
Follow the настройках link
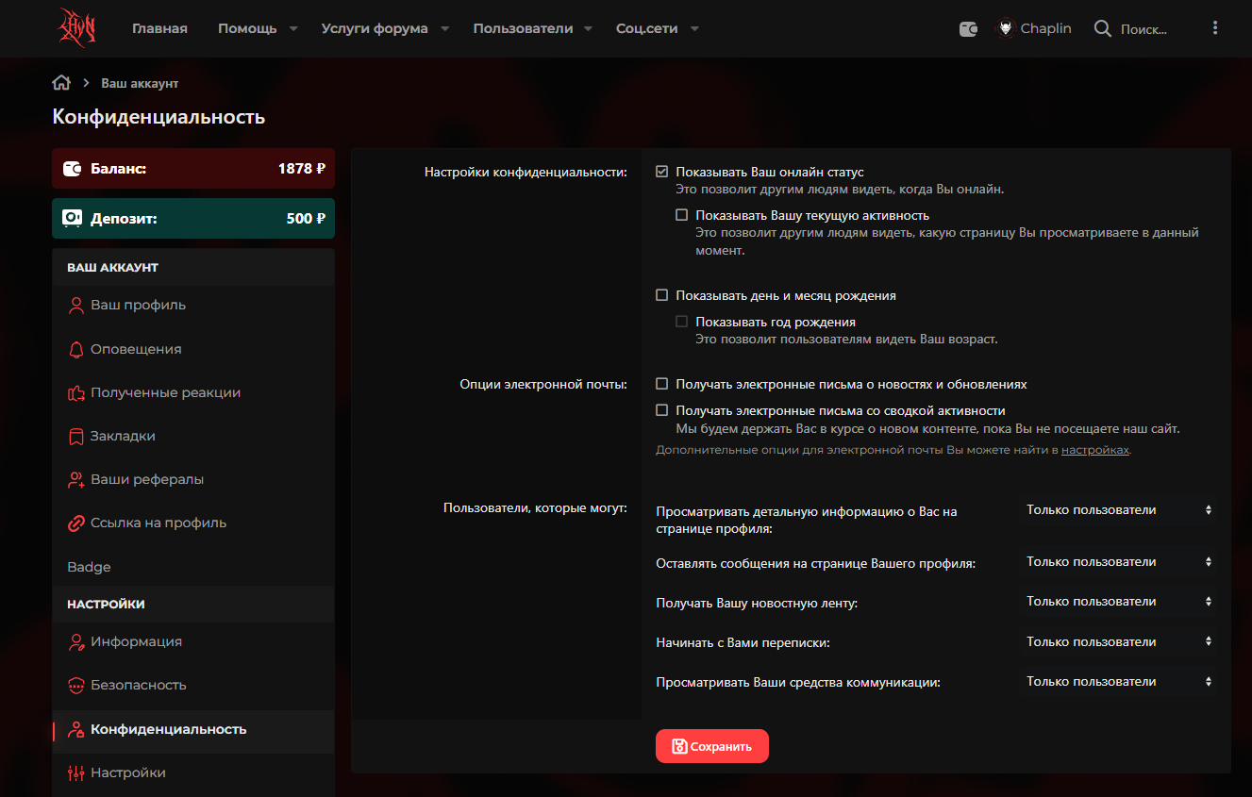tap(1095, 451)
